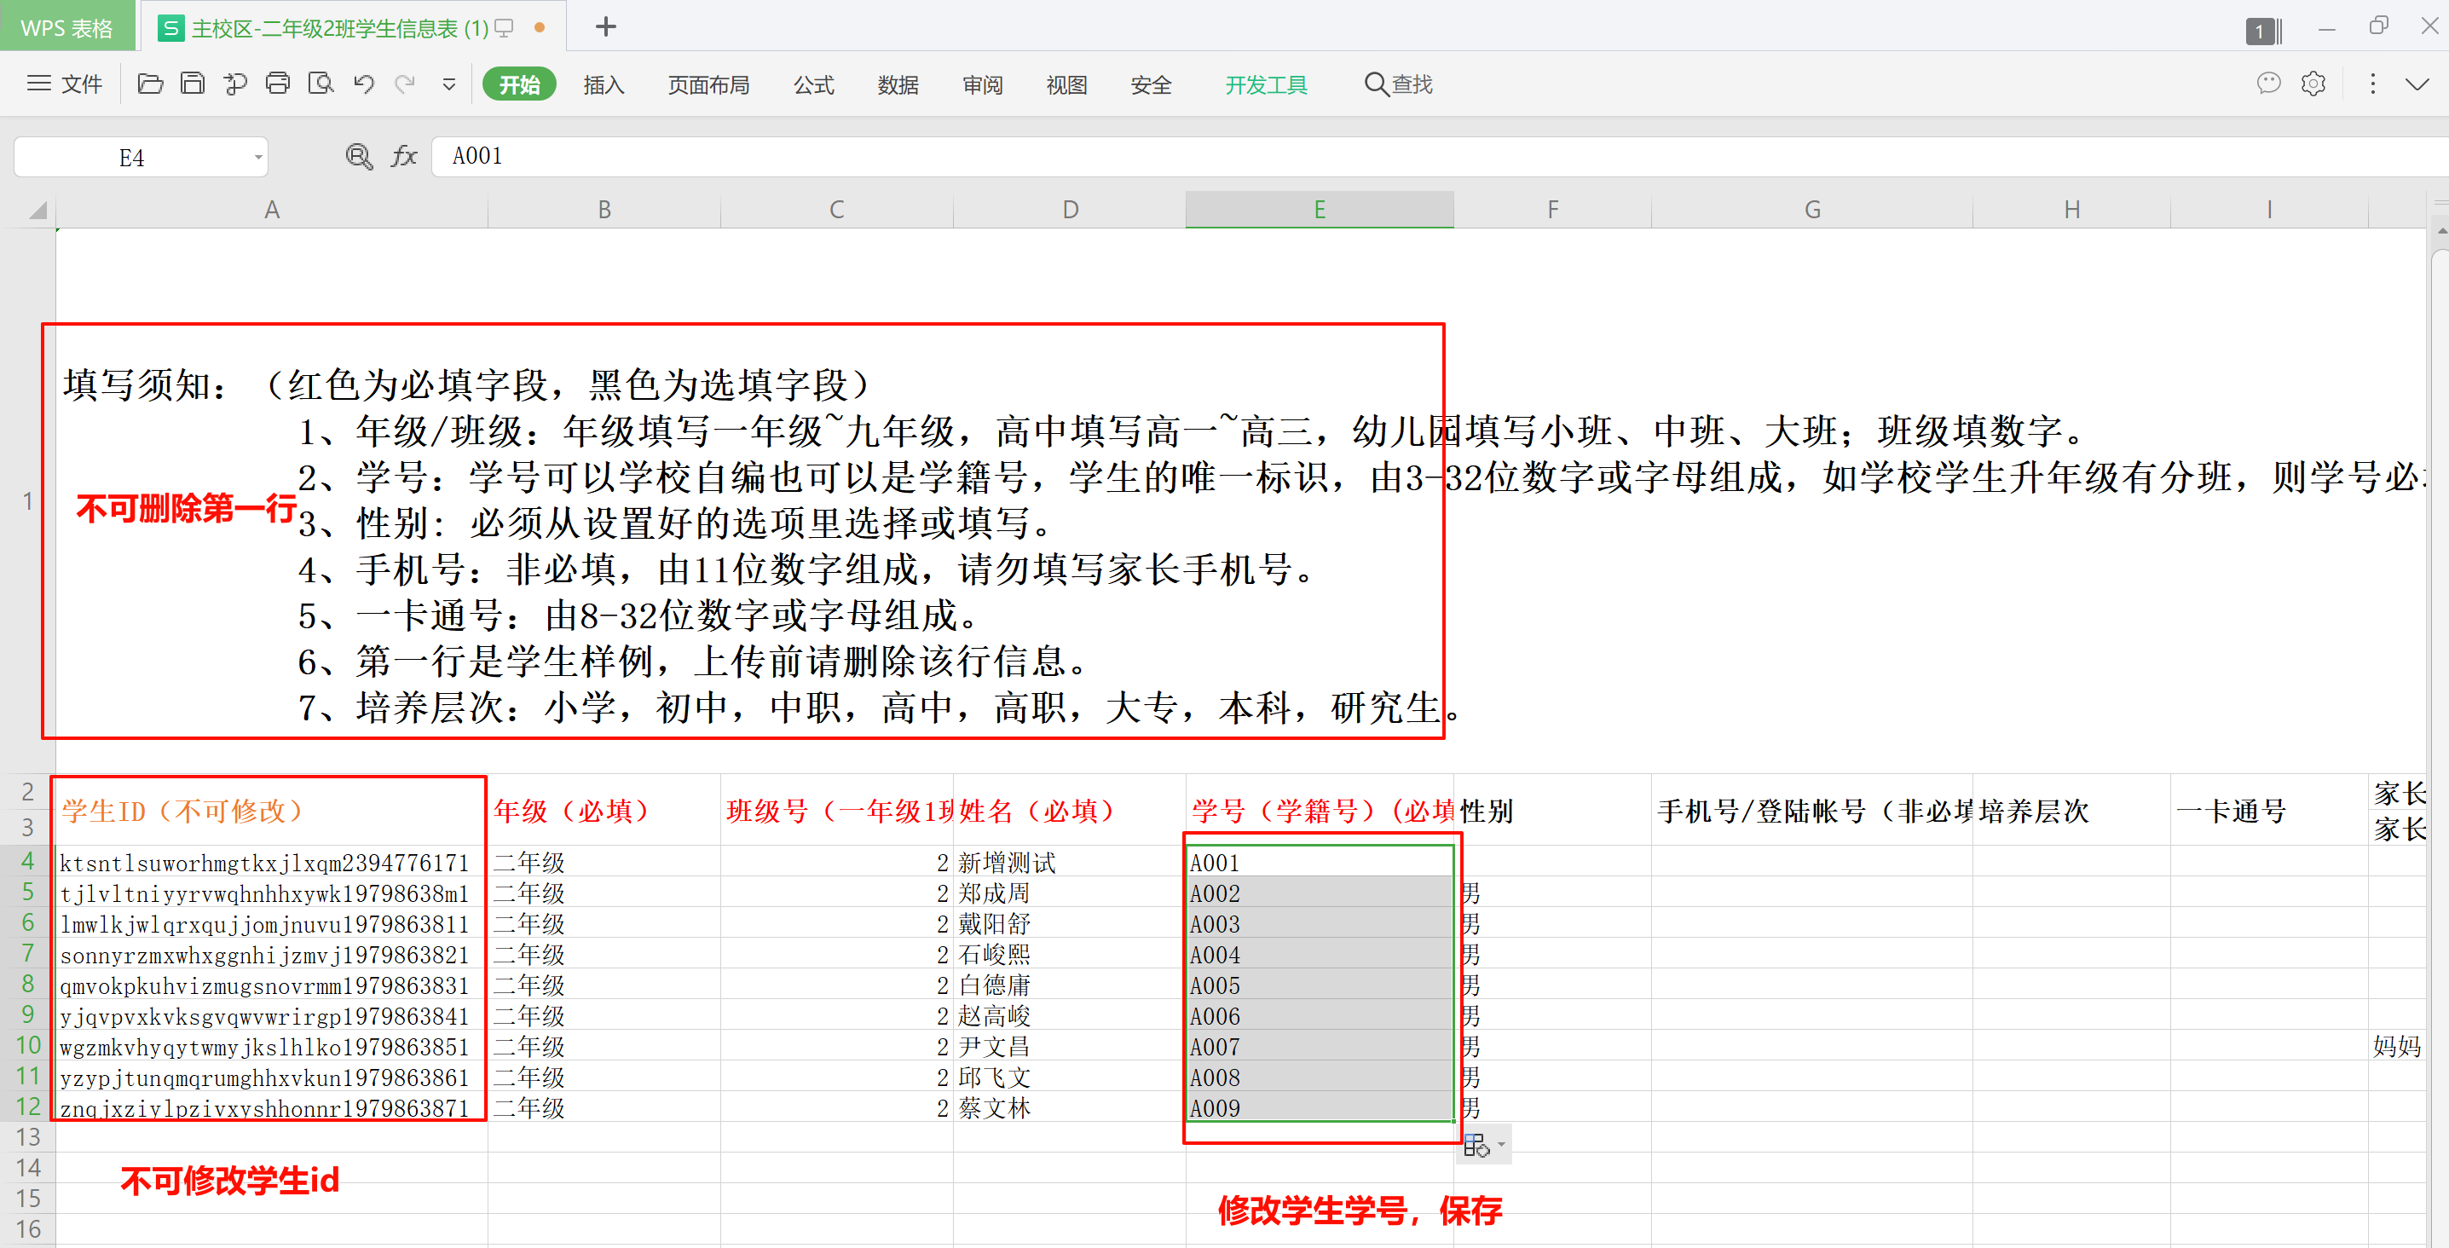2449x1248 pixels.
Task: Click the Name Box showing E4
Action: pos(132,158)
